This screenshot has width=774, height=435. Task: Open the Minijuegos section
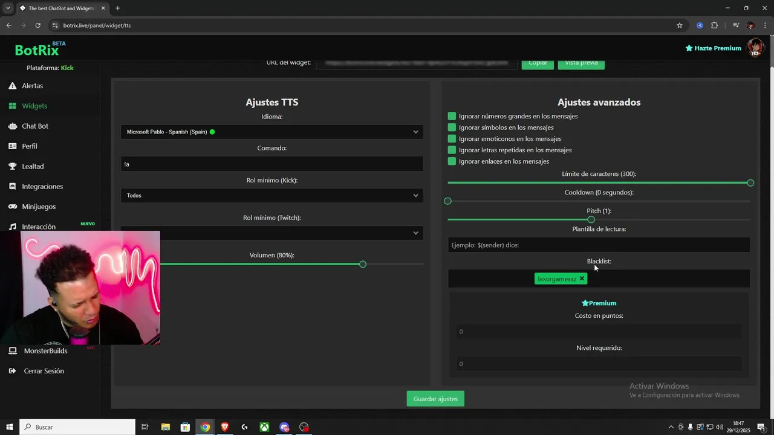coord(39,207)
